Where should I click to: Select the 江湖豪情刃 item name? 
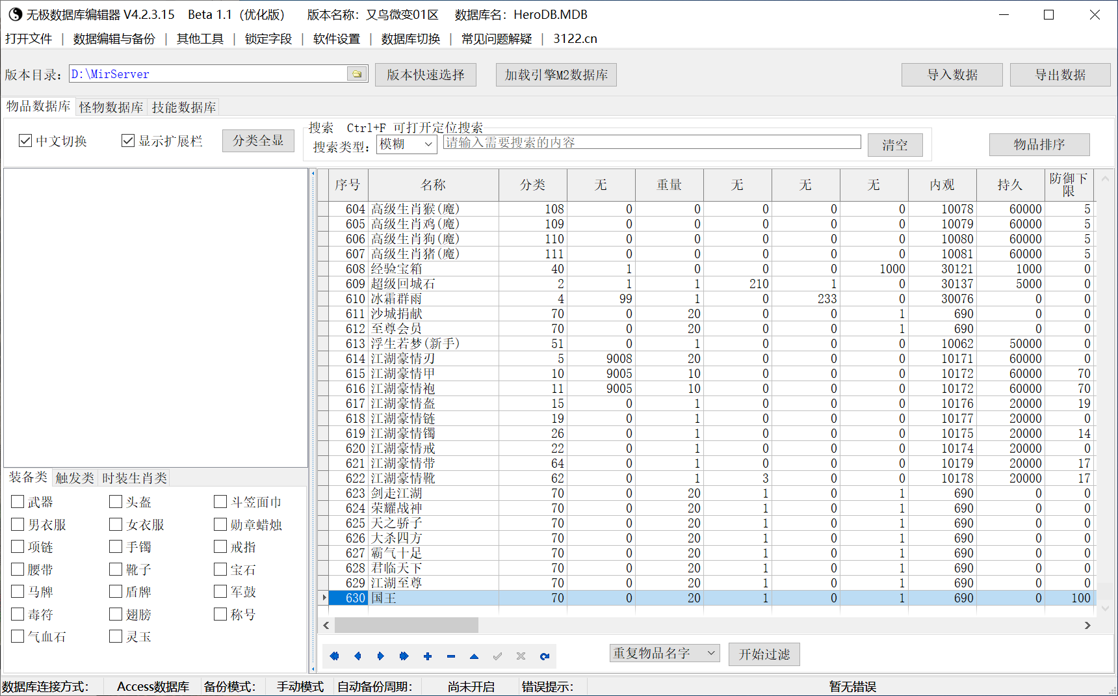403,358
